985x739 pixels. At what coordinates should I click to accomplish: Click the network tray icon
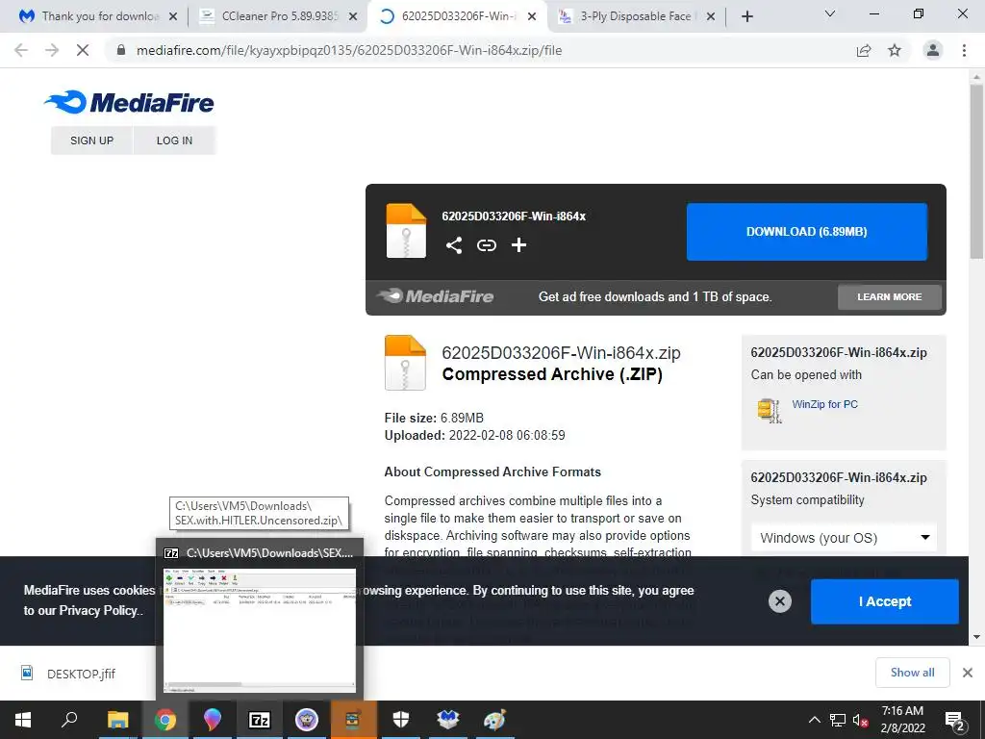(838, 720)
